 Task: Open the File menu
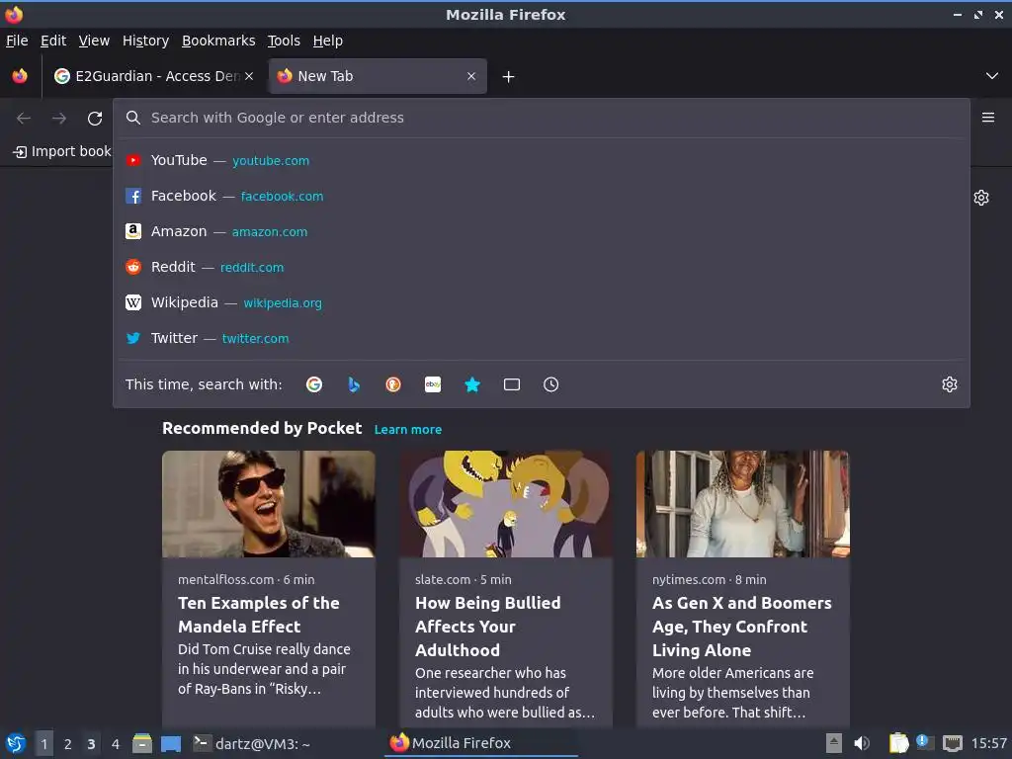17,41
